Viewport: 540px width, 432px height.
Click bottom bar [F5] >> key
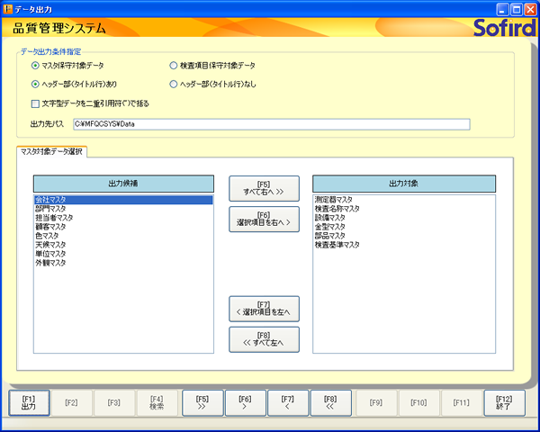click(x=202, y=401)
